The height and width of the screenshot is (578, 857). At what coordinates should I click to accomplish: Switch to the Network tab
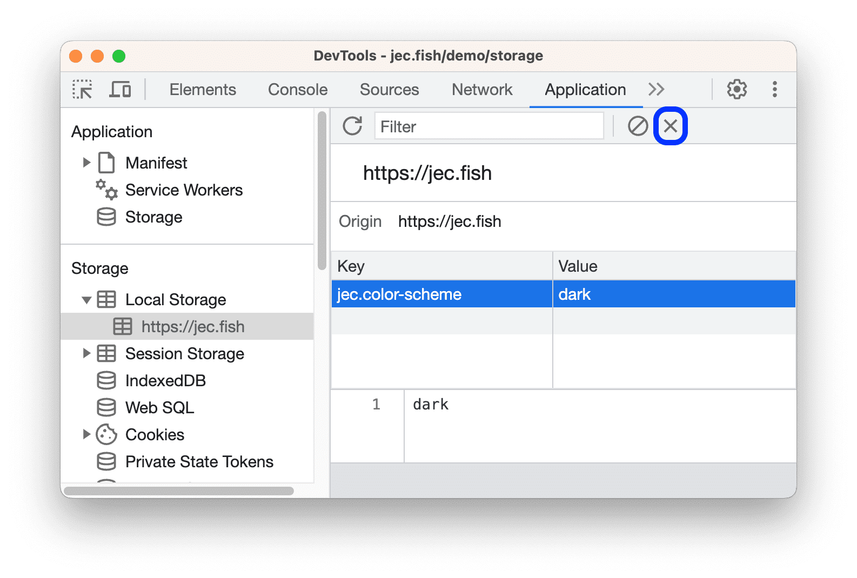point(481,90)
